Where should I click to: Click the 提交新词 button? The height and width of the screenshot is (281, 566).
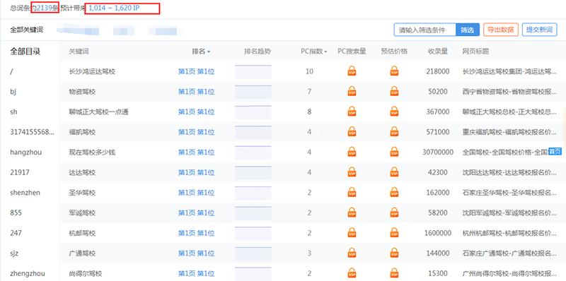[x=540, y=30]
